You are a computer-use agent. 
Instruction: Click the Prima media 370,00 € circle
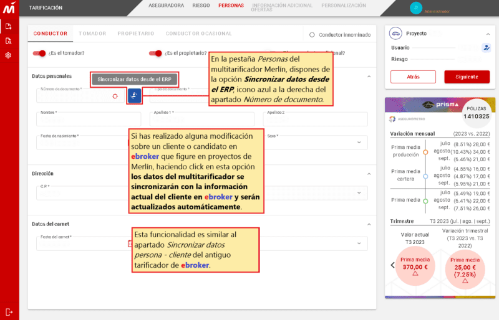tap(415, 266)
